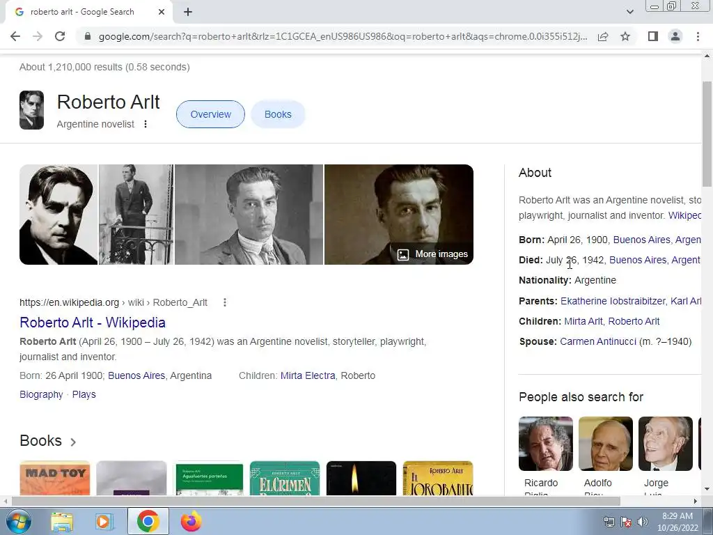Select the Books chip

coord(278,114)
